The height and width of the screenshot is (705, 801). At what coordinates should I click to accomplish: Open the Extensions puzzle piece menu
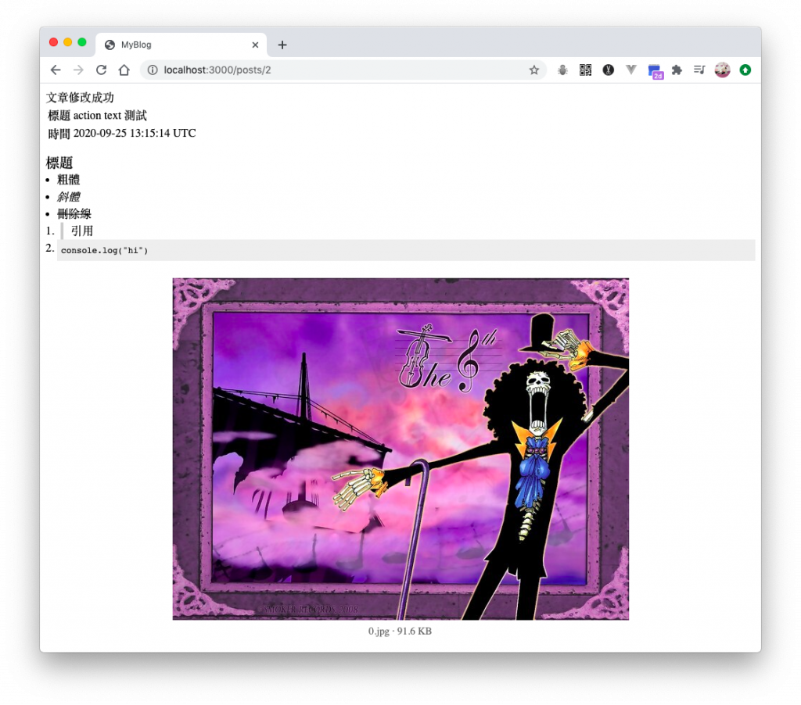[677, 70]
